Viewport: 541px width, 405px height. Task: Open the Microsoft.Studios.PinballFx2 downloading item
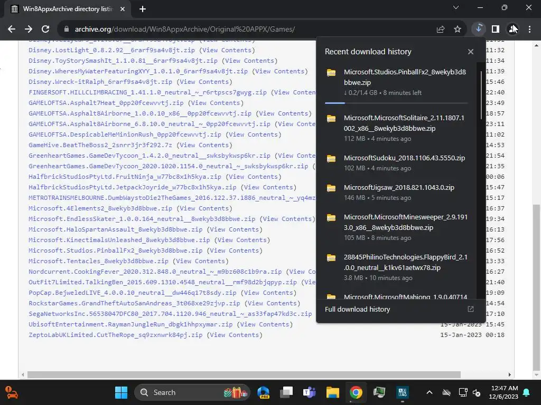click(396, 83)
